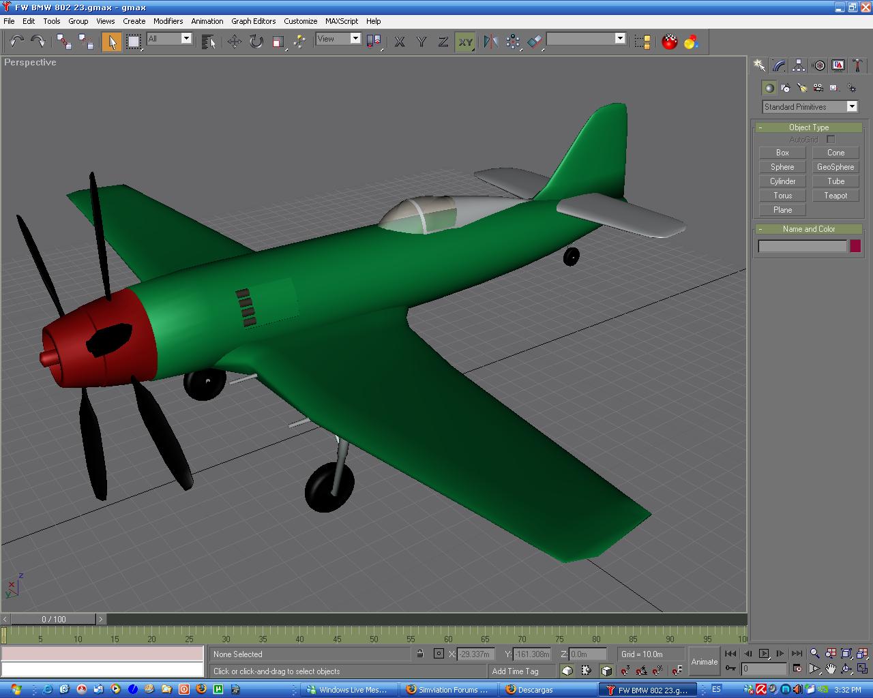Open the MAXScript menu
This screenshot has height=698, width=873.
(341, 21)
